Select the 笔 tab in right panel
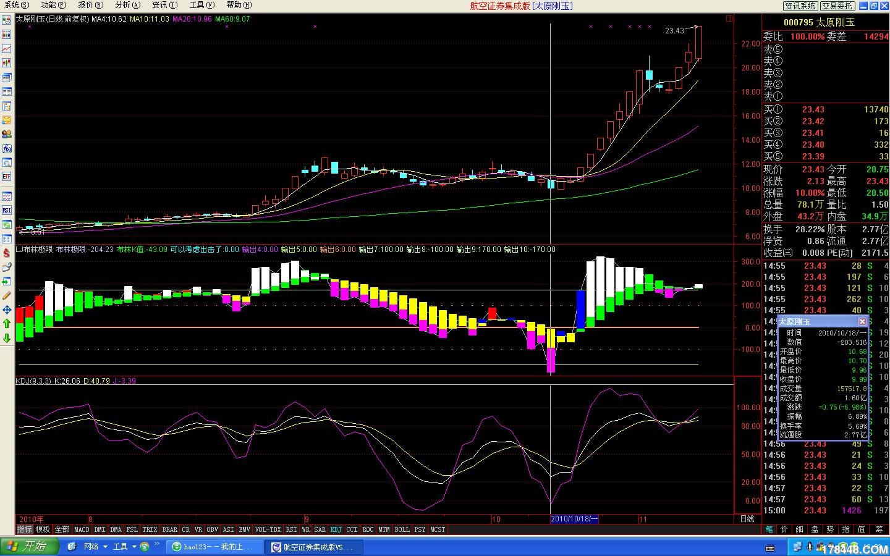 pyautogui.click(x=769, y=529)
